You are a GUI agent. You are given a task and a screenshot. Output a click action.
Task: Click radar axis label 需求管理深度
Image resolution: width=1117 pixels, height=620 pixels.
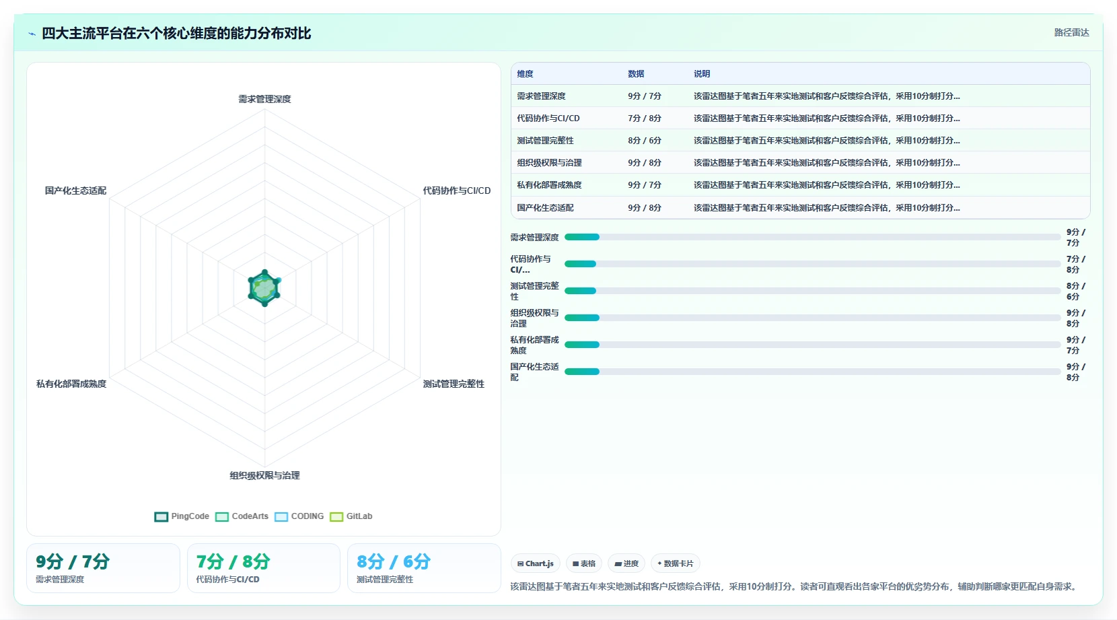click(264, 99)
